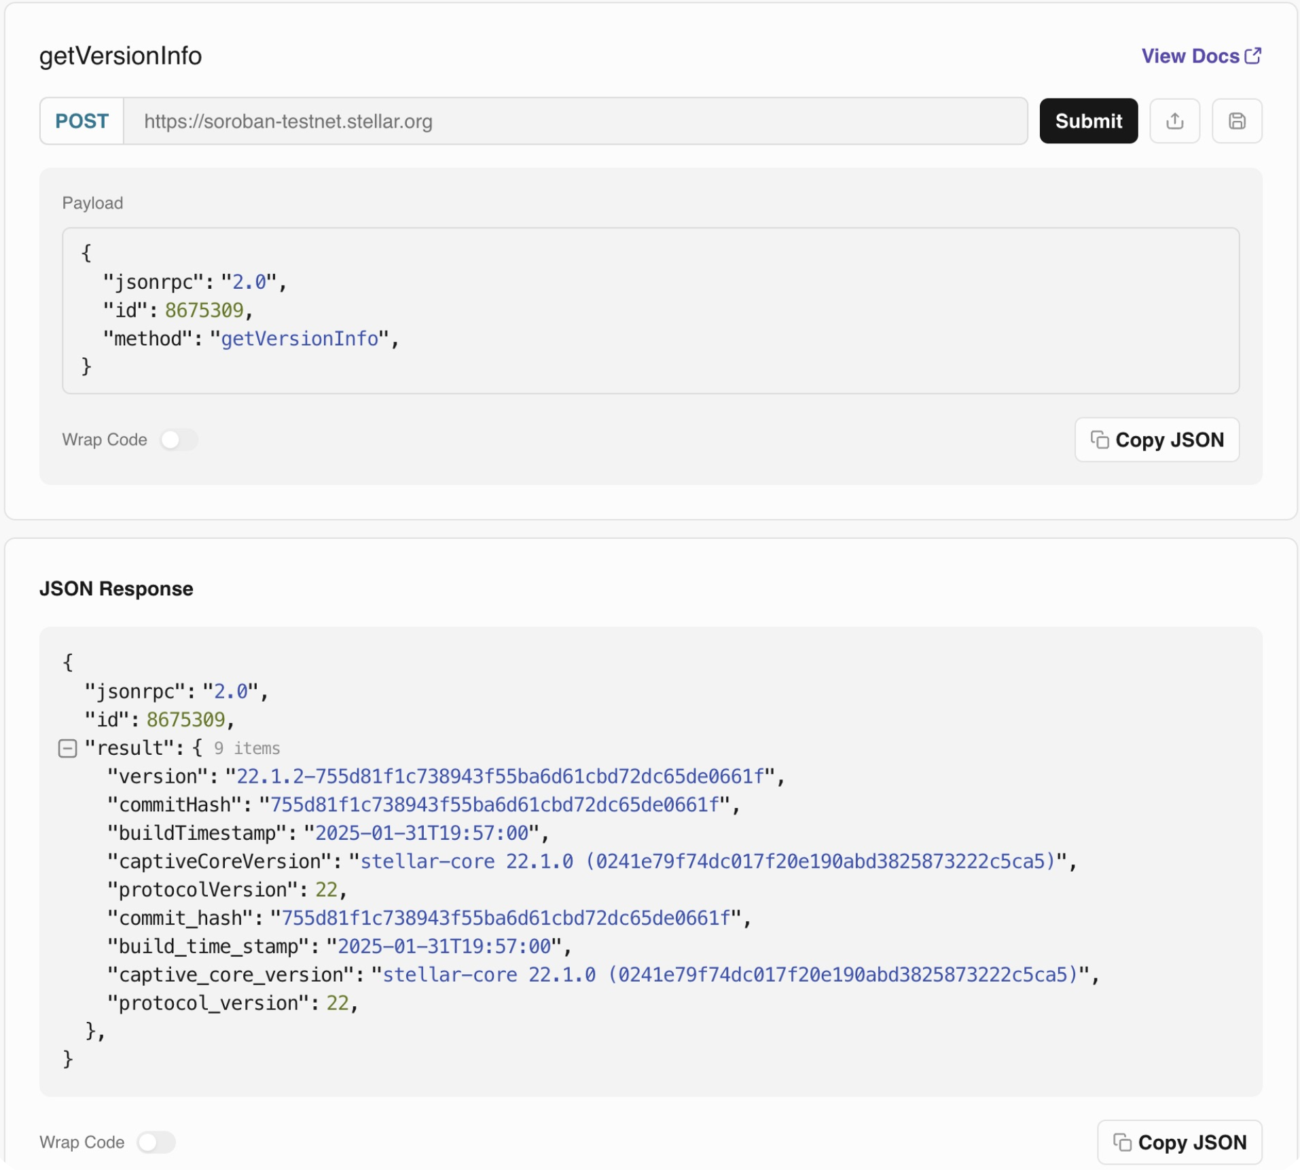Open the View Docs link

1190,56
